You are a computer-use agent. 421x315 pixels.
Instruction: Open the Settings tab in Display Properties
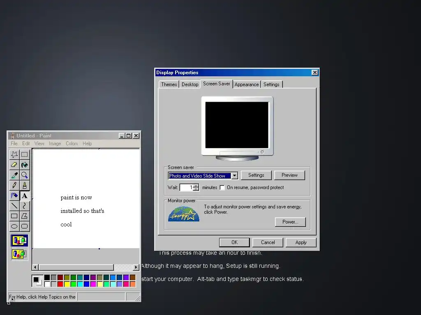pos(271,84)
